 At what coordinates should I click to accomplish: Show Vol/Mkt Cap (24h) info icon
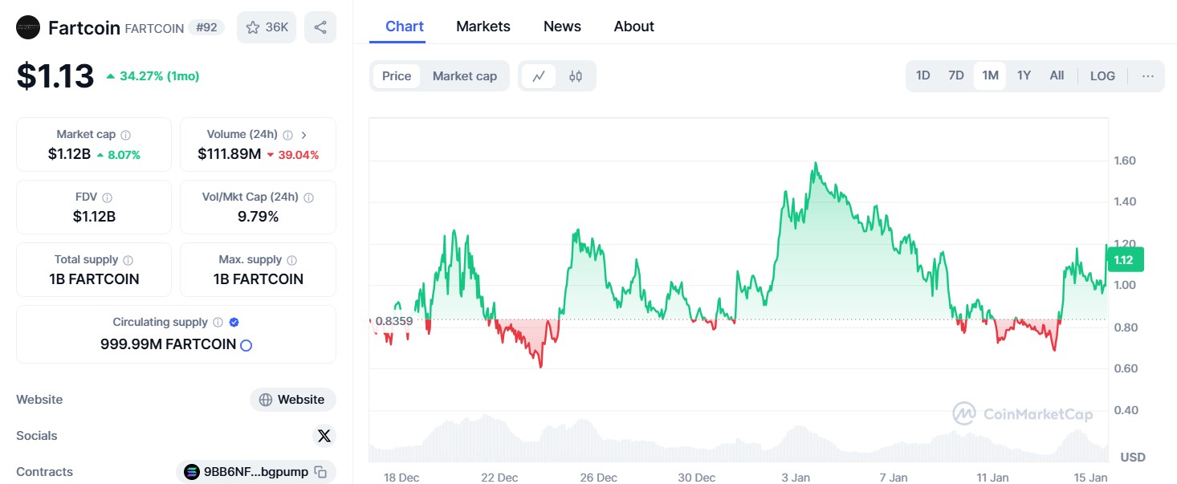pos(309,197)
